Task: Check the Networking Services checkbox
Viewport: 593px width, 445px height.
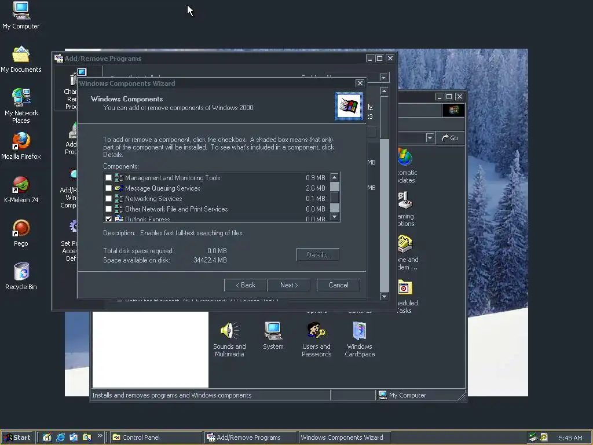Action: [108, 198]
